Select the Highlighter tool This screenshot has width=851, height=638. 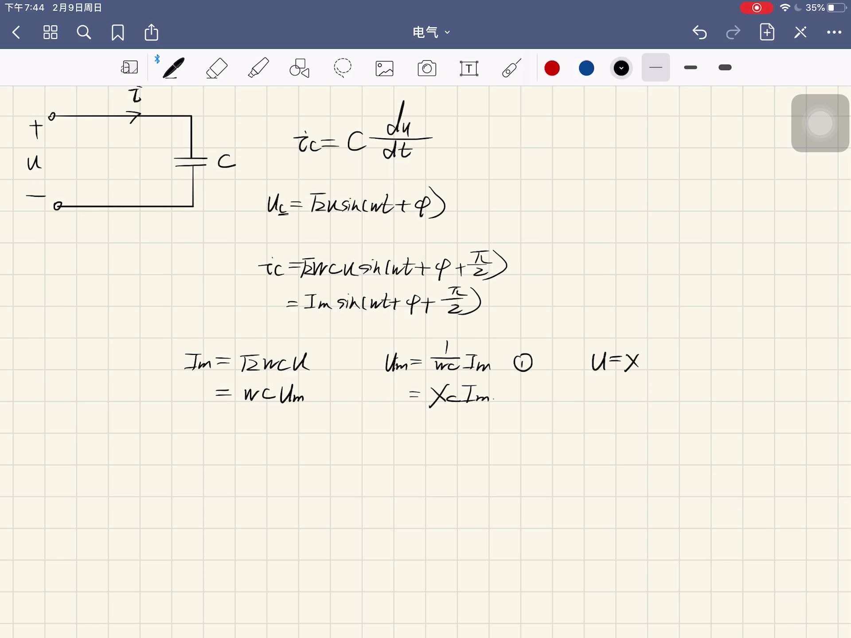point(258,68)
